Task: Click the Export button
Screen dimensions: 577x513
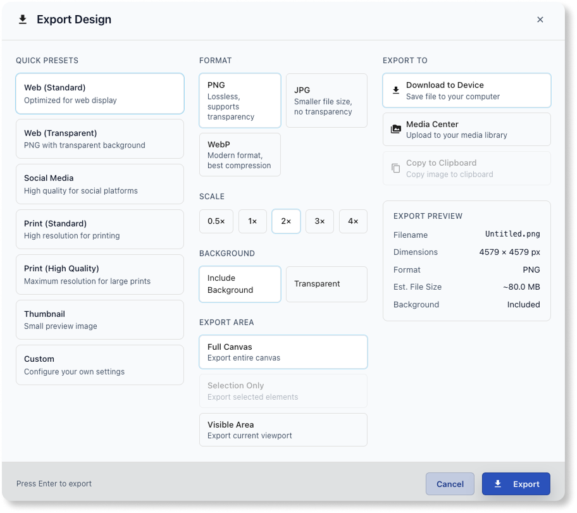Action: (516, 483)
